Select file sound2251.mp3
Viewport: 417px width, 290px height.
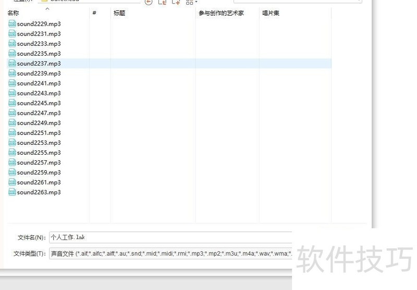(x=39, y=133)
